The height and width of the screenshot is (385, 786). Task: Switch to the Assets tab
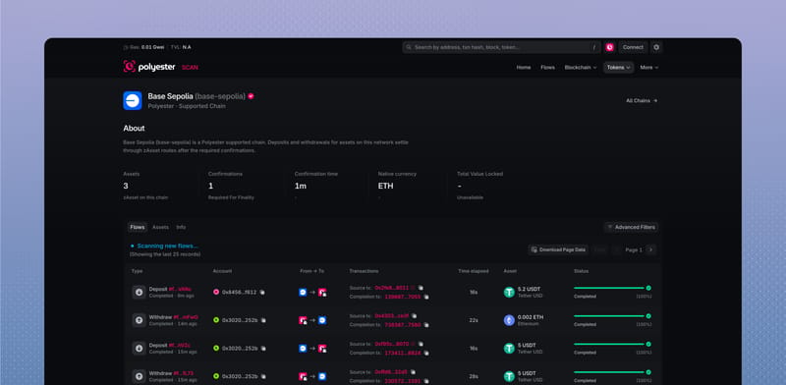coord(160,227)
